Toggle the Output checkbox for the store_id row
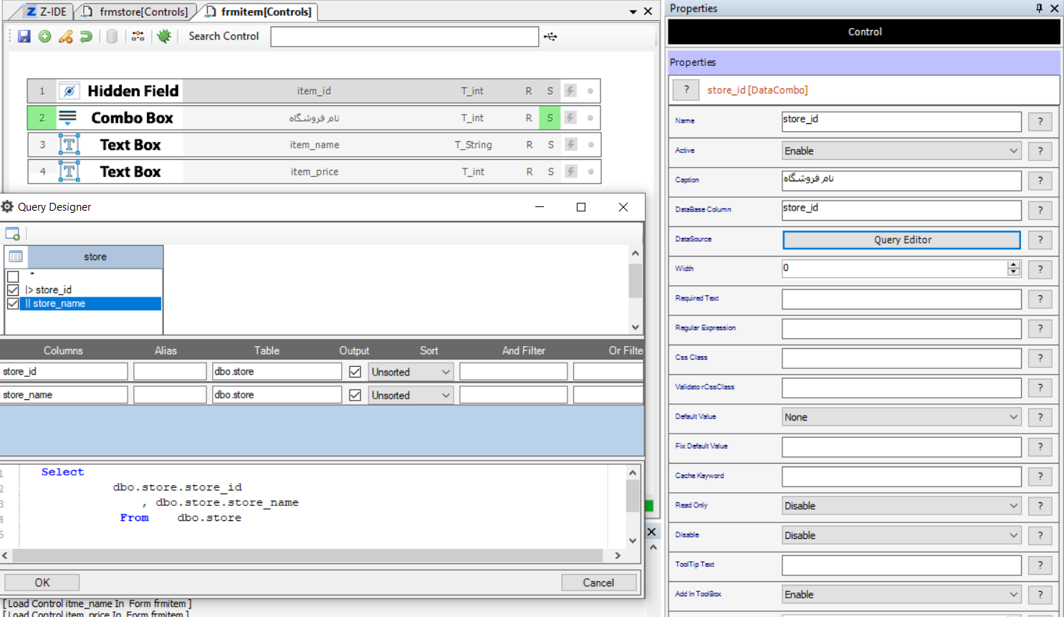Screen dimensions: 1064x617 click(x=355, y=372)
